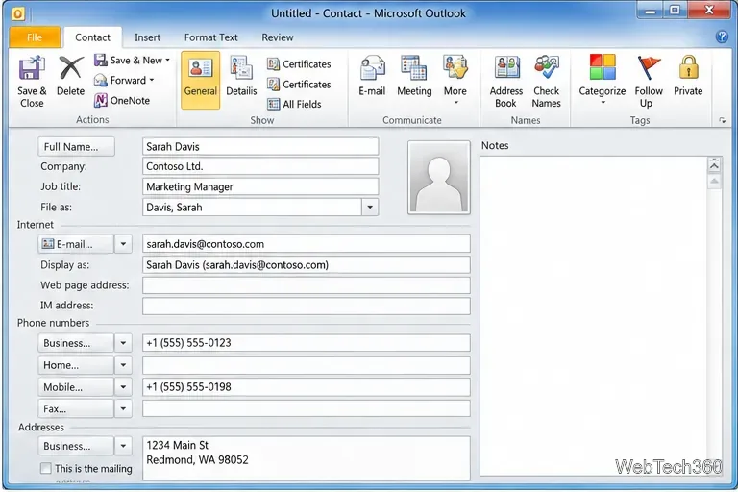Click the mobile number field +1 (555) 555-0198
The image size is (738, 492).
(x=307, y=387)
